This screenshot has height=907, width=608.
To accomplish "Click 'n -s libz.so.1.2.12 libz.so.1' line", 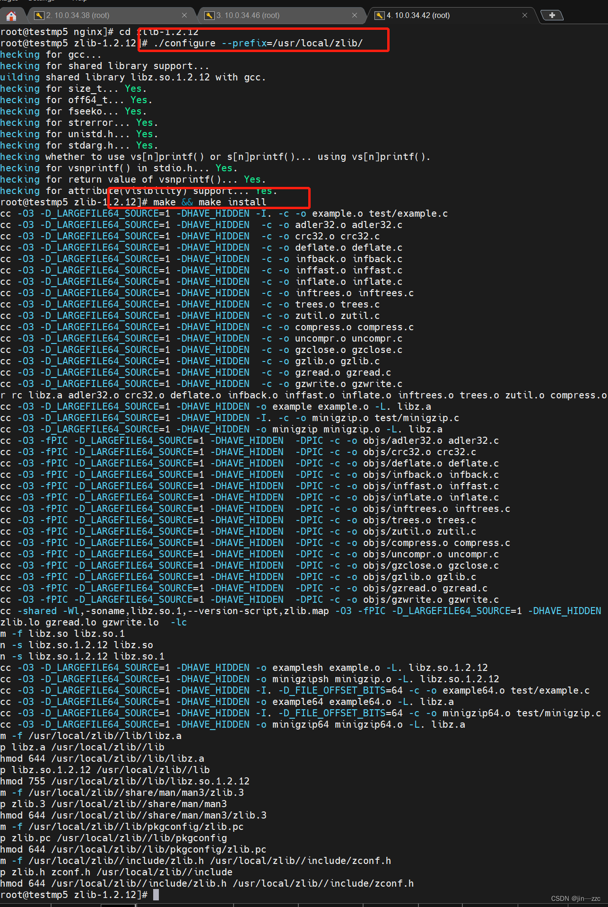I will click(x=83, y=656).
